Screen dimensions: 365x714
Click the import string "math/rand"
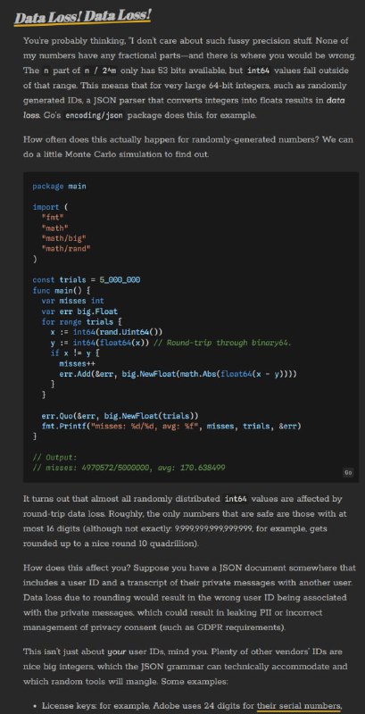pyautogui.click(x=66, y=248)
